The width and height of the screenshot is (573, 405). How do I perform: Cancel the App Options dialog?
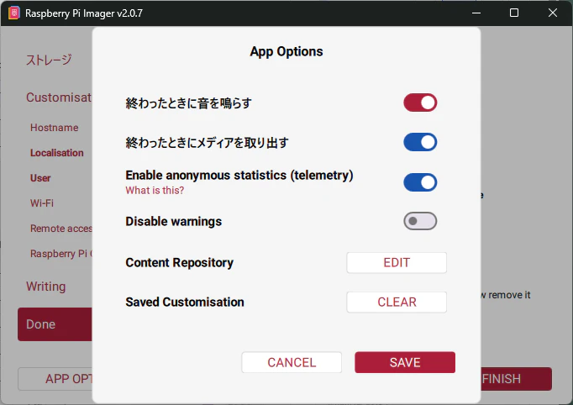coord(292,362)
